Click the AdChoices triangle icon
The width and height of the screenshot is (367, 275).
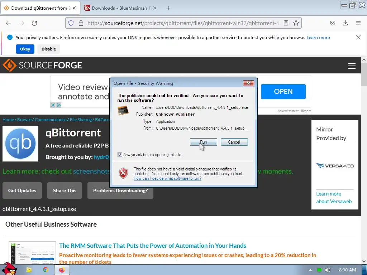coord(59,105)
